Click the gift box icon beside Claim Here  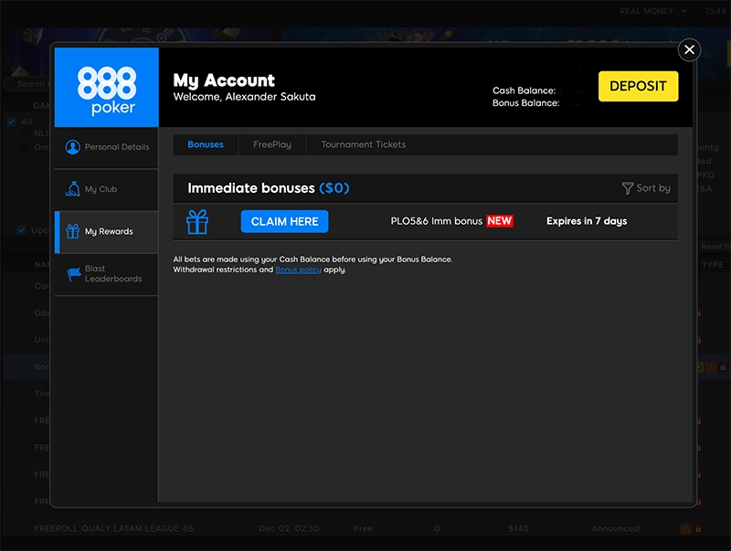[x=197, y=221]
